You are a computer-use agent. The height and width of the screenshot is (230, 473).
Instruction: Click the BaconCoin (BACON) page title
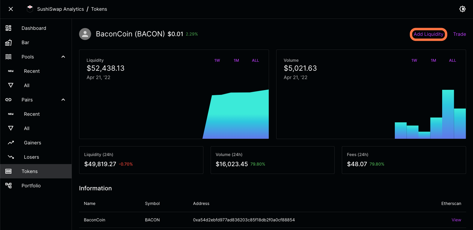[x=130, y=34]
